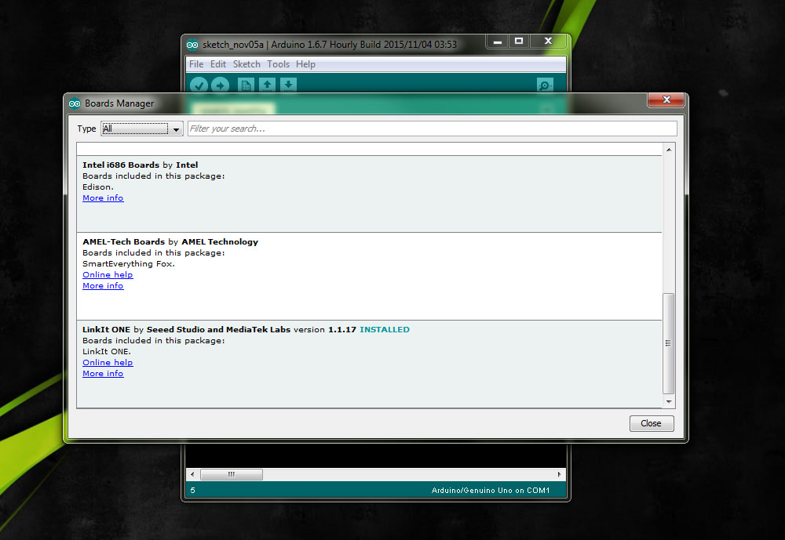Maximize the Arduino sketch window
Image resolution: width=785 pixels, height=540 pixels.
(x=519, y=42)
